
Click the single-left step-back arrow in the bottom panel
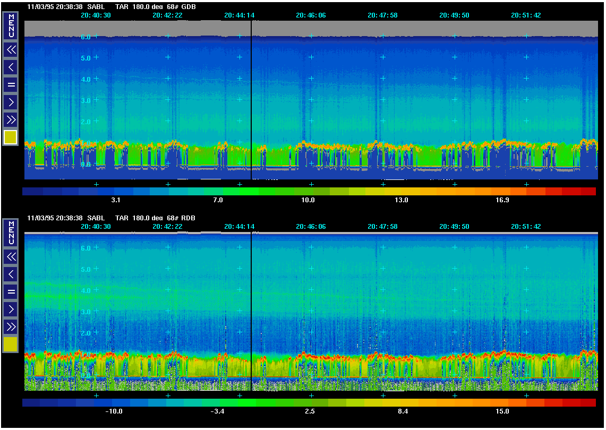point(11,274)
